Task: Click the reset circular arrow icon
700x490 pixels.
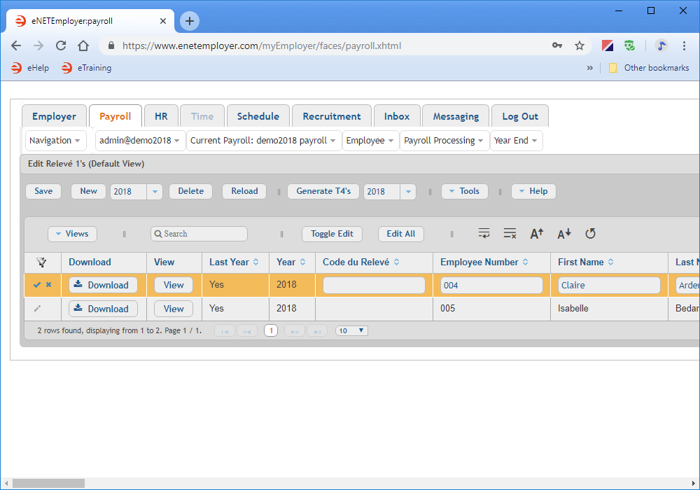Action: [x=590, y=234]
